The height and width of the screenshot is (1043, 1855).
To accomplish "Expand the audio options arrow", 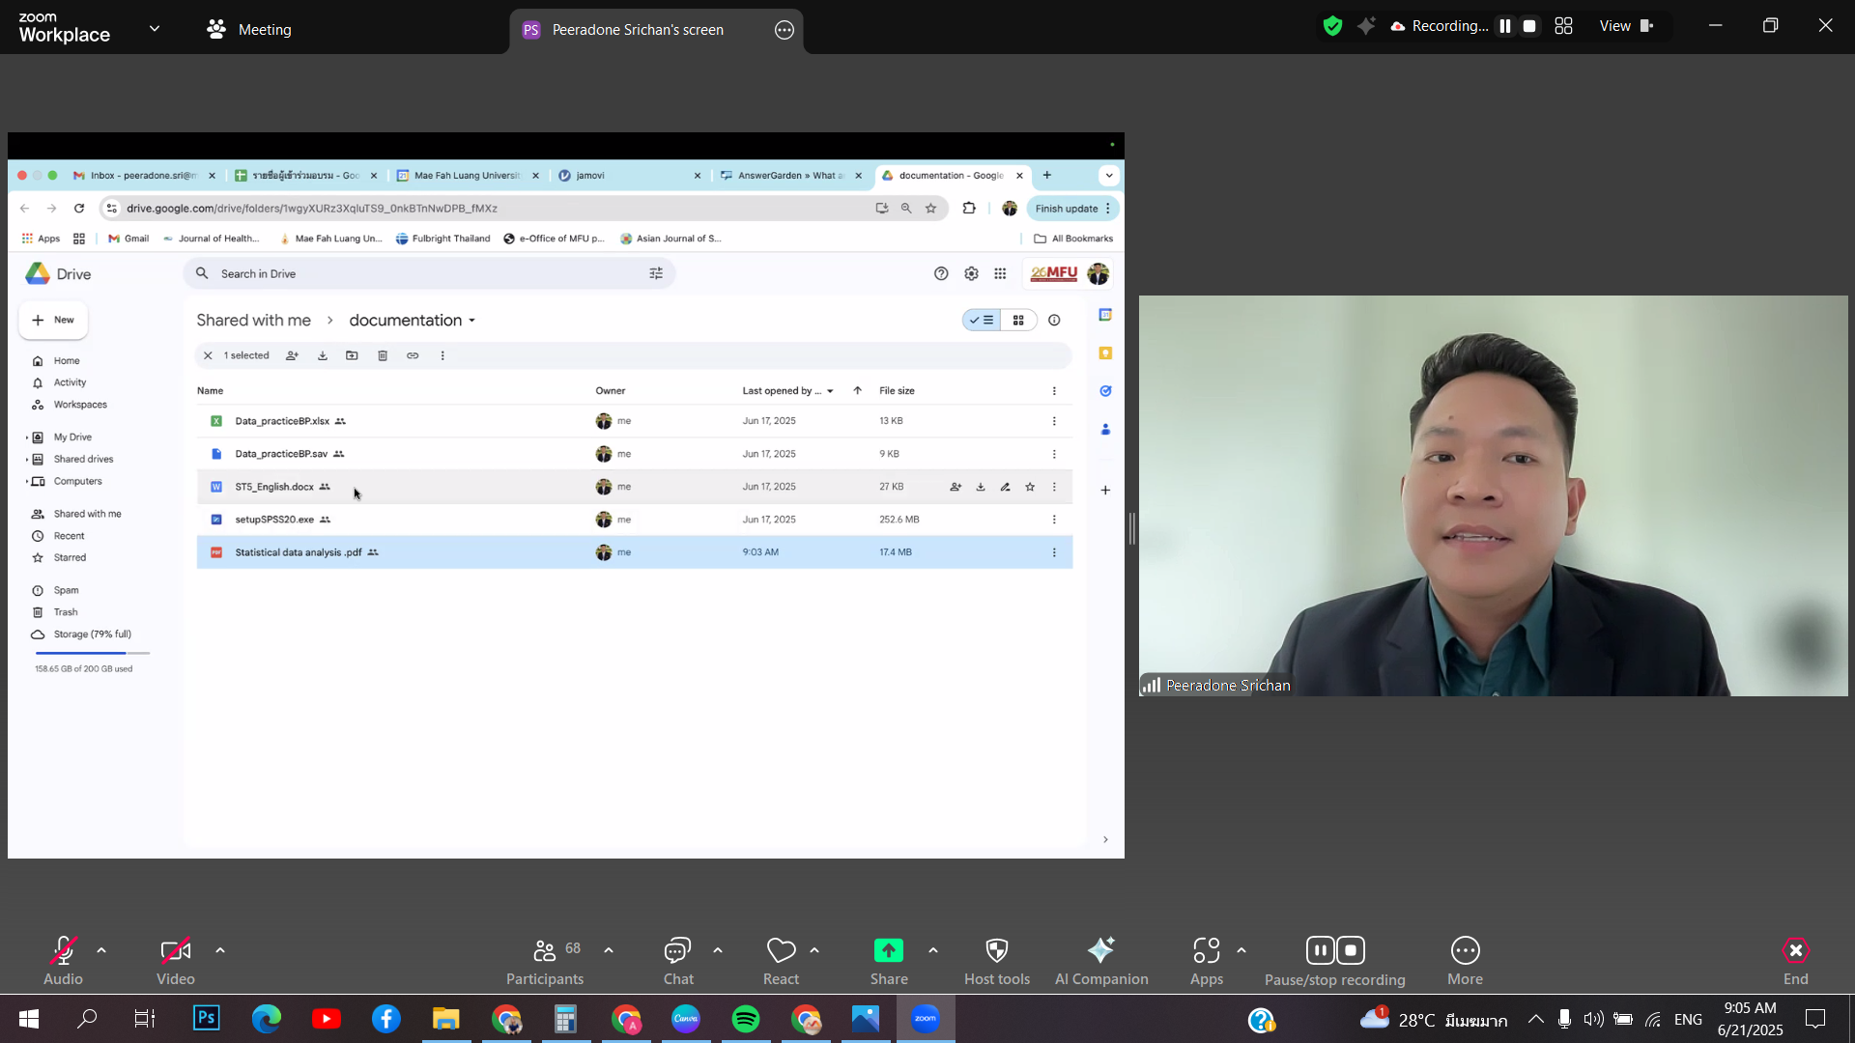I will (x=101, y=951).
